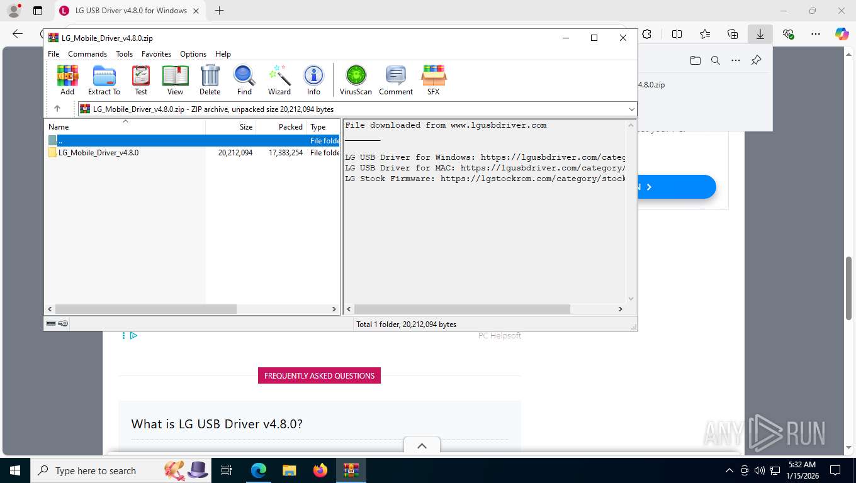Open the View file tool
This screenshot has width=856, height=483.
point(175,80)
